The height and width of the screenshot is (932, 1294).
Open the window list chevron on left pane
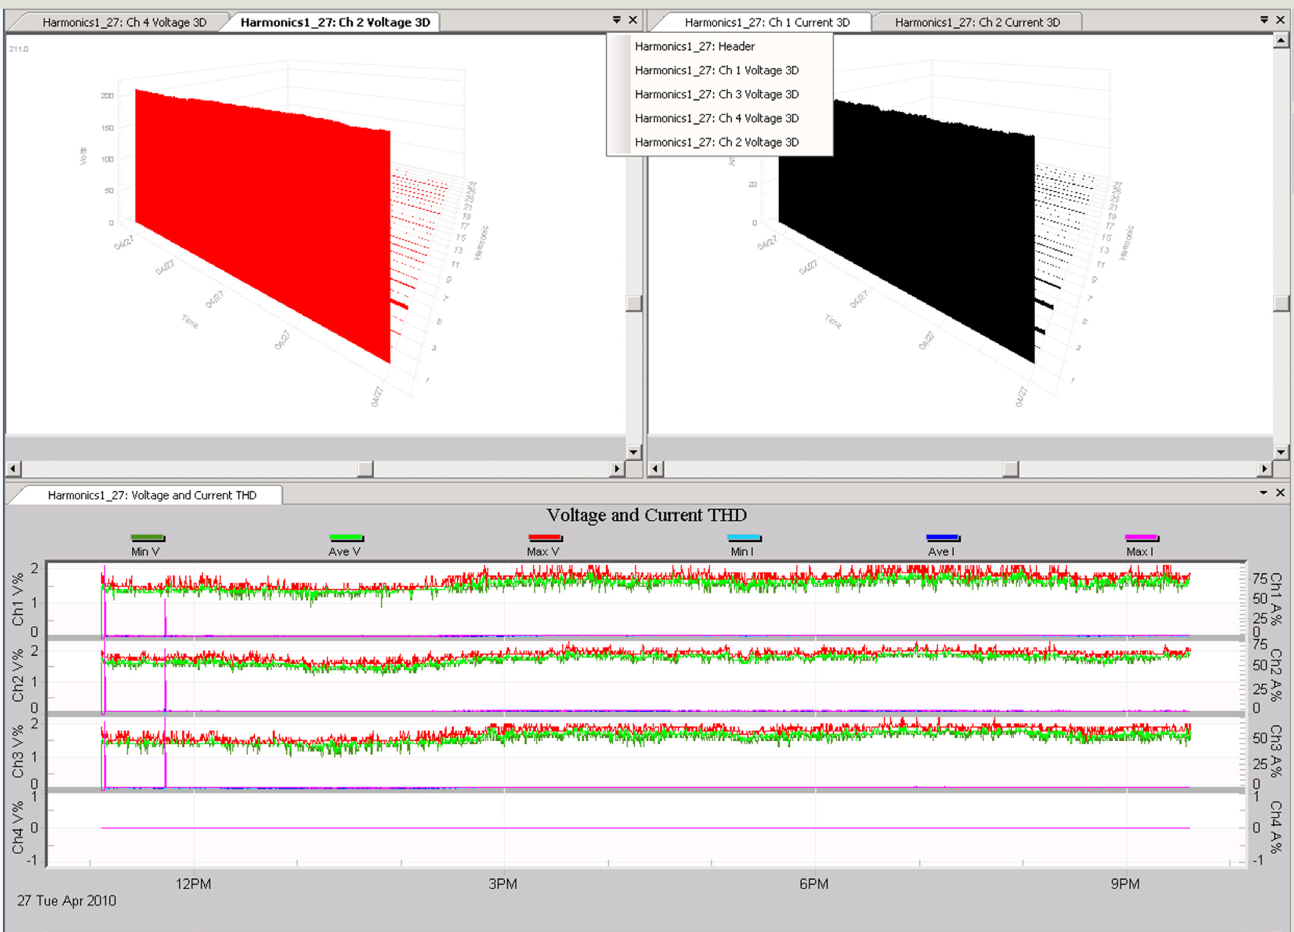tap(616, 19)
